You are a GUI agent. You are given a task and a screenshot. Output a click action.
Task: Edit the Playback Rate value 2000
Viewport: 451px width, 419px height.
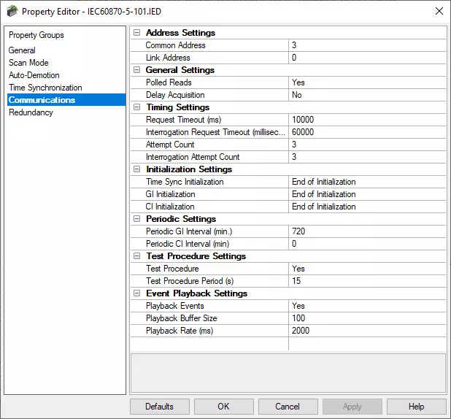coord(367,331)
